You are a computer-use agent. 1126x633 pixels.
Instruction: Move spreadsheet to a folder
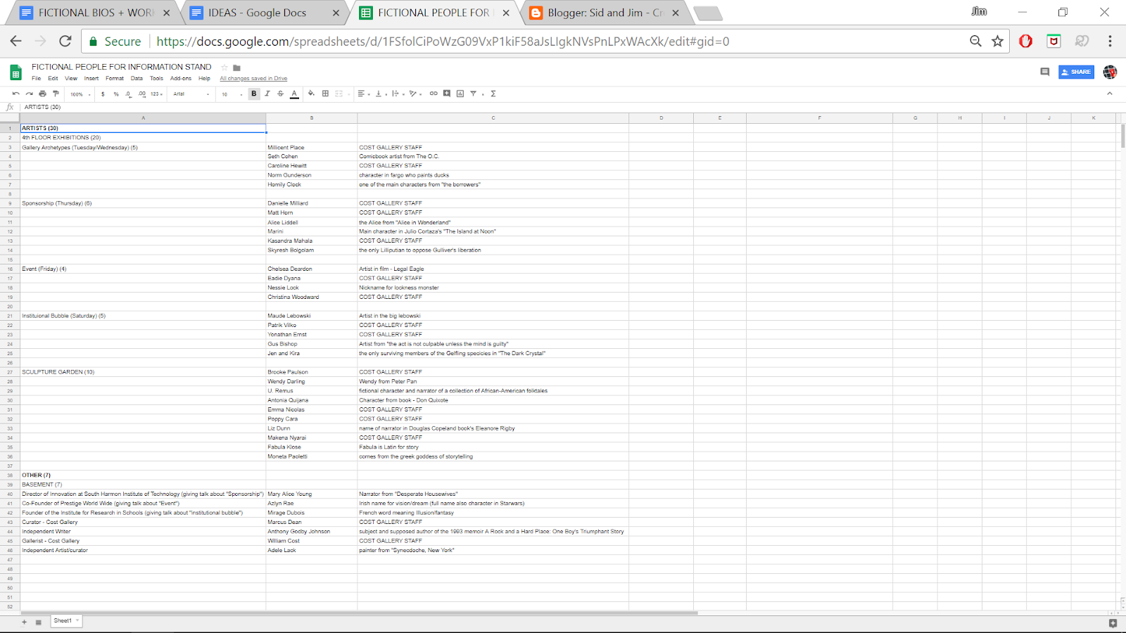point(237,68)
